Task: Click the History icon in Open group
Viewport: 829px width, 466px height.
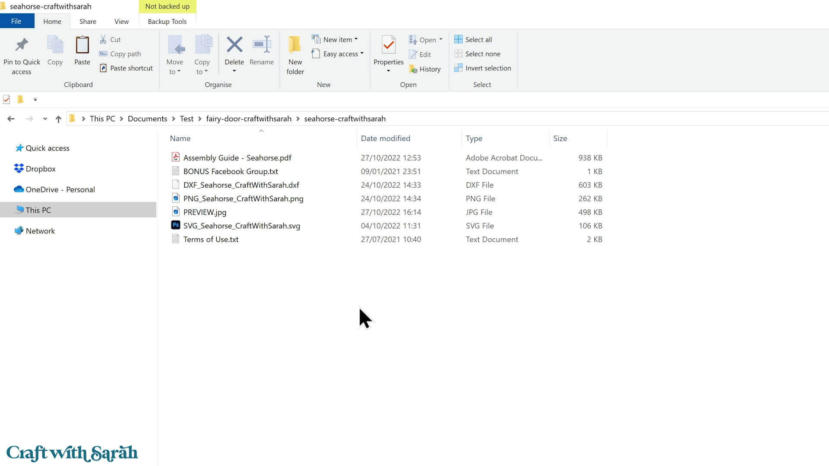Action: pos(413,69)
